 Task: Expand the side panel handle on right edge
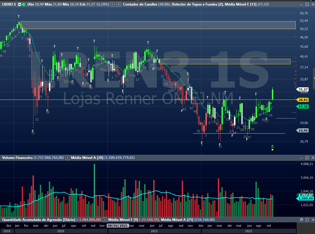coord(314,78)
